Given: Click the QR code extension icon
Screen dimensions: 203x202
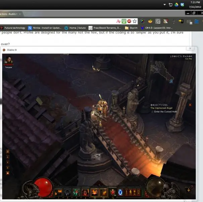Looking at the screenshot, I should click(x=158, y=21).
